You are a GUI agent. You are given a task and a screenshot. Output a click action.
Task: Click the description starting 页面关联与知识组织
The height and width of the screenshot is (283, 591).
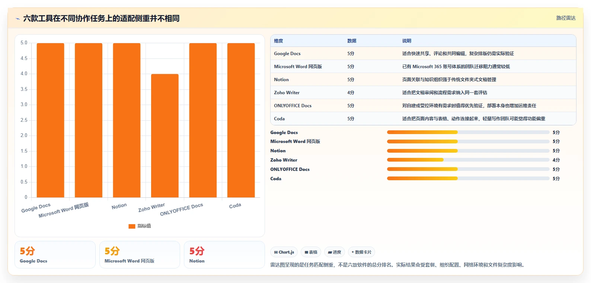coord(449,80)
